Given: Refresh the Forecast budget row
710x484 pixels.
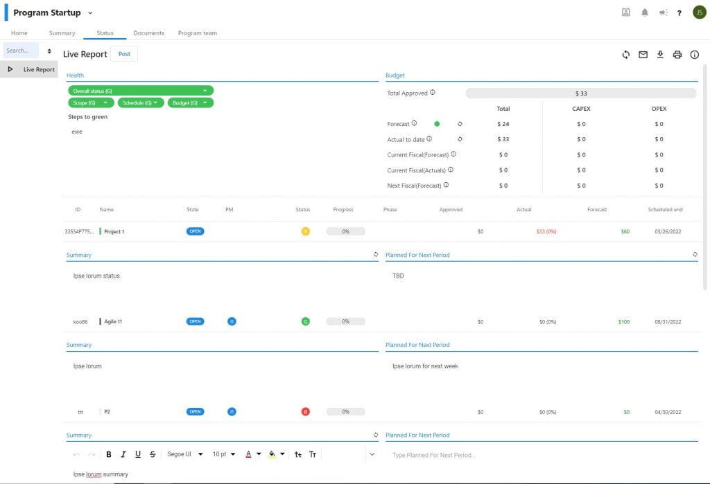Looking at the screenshot, I should [460, 124].
